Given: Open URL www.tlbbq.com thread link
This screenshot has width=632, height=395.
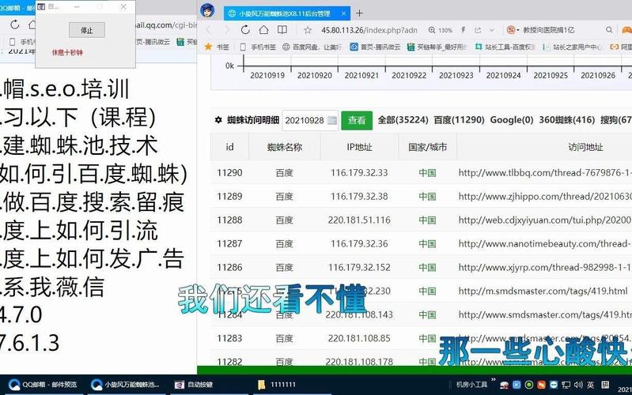Looking at the screenshot, I should click(x=545, y=173).
